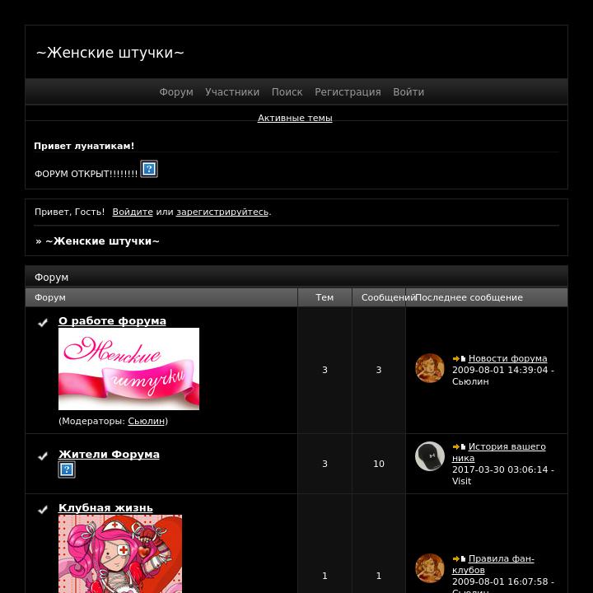593x593 pixels.
Task: Click the checkmark status icon beside Жители Форума
Action: coord(43,455)
